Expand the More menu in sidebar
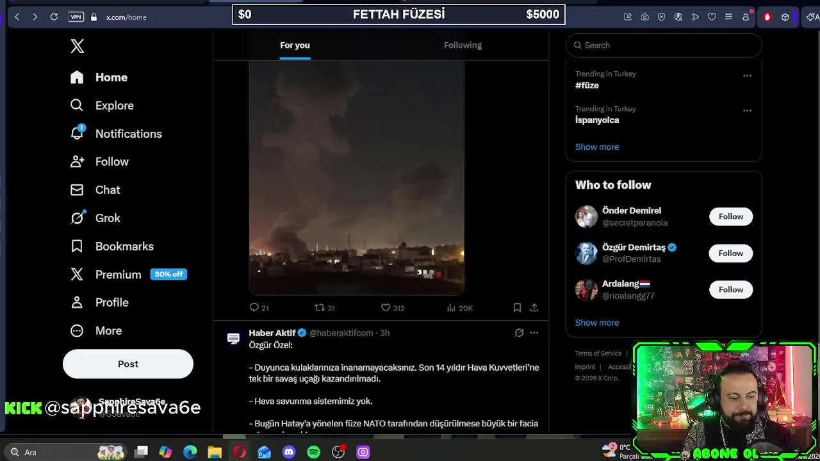Image resolution: width=820 pixels, height=461 pixels. (x=96, y=331)
